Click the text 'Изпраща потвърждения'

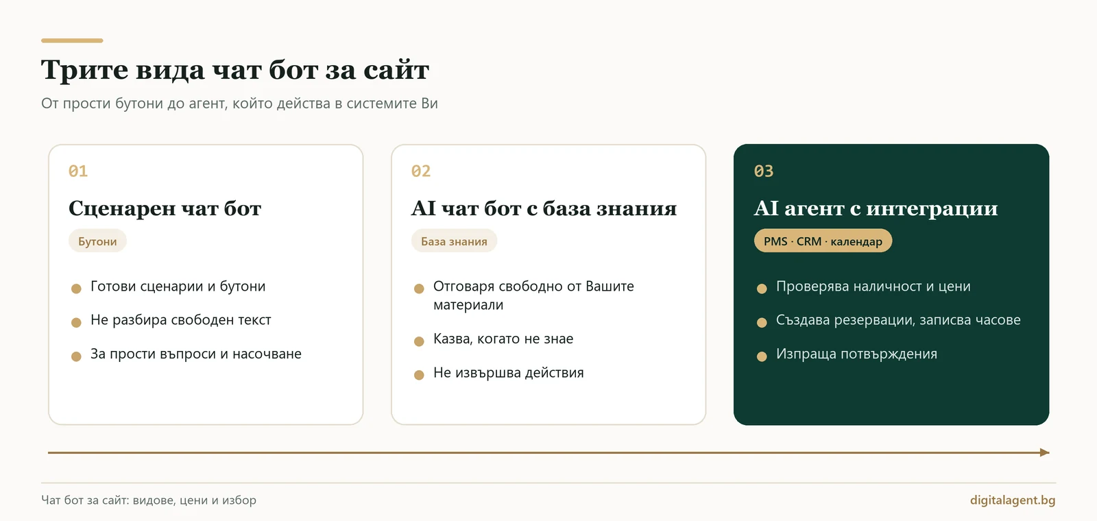[856, 354]
